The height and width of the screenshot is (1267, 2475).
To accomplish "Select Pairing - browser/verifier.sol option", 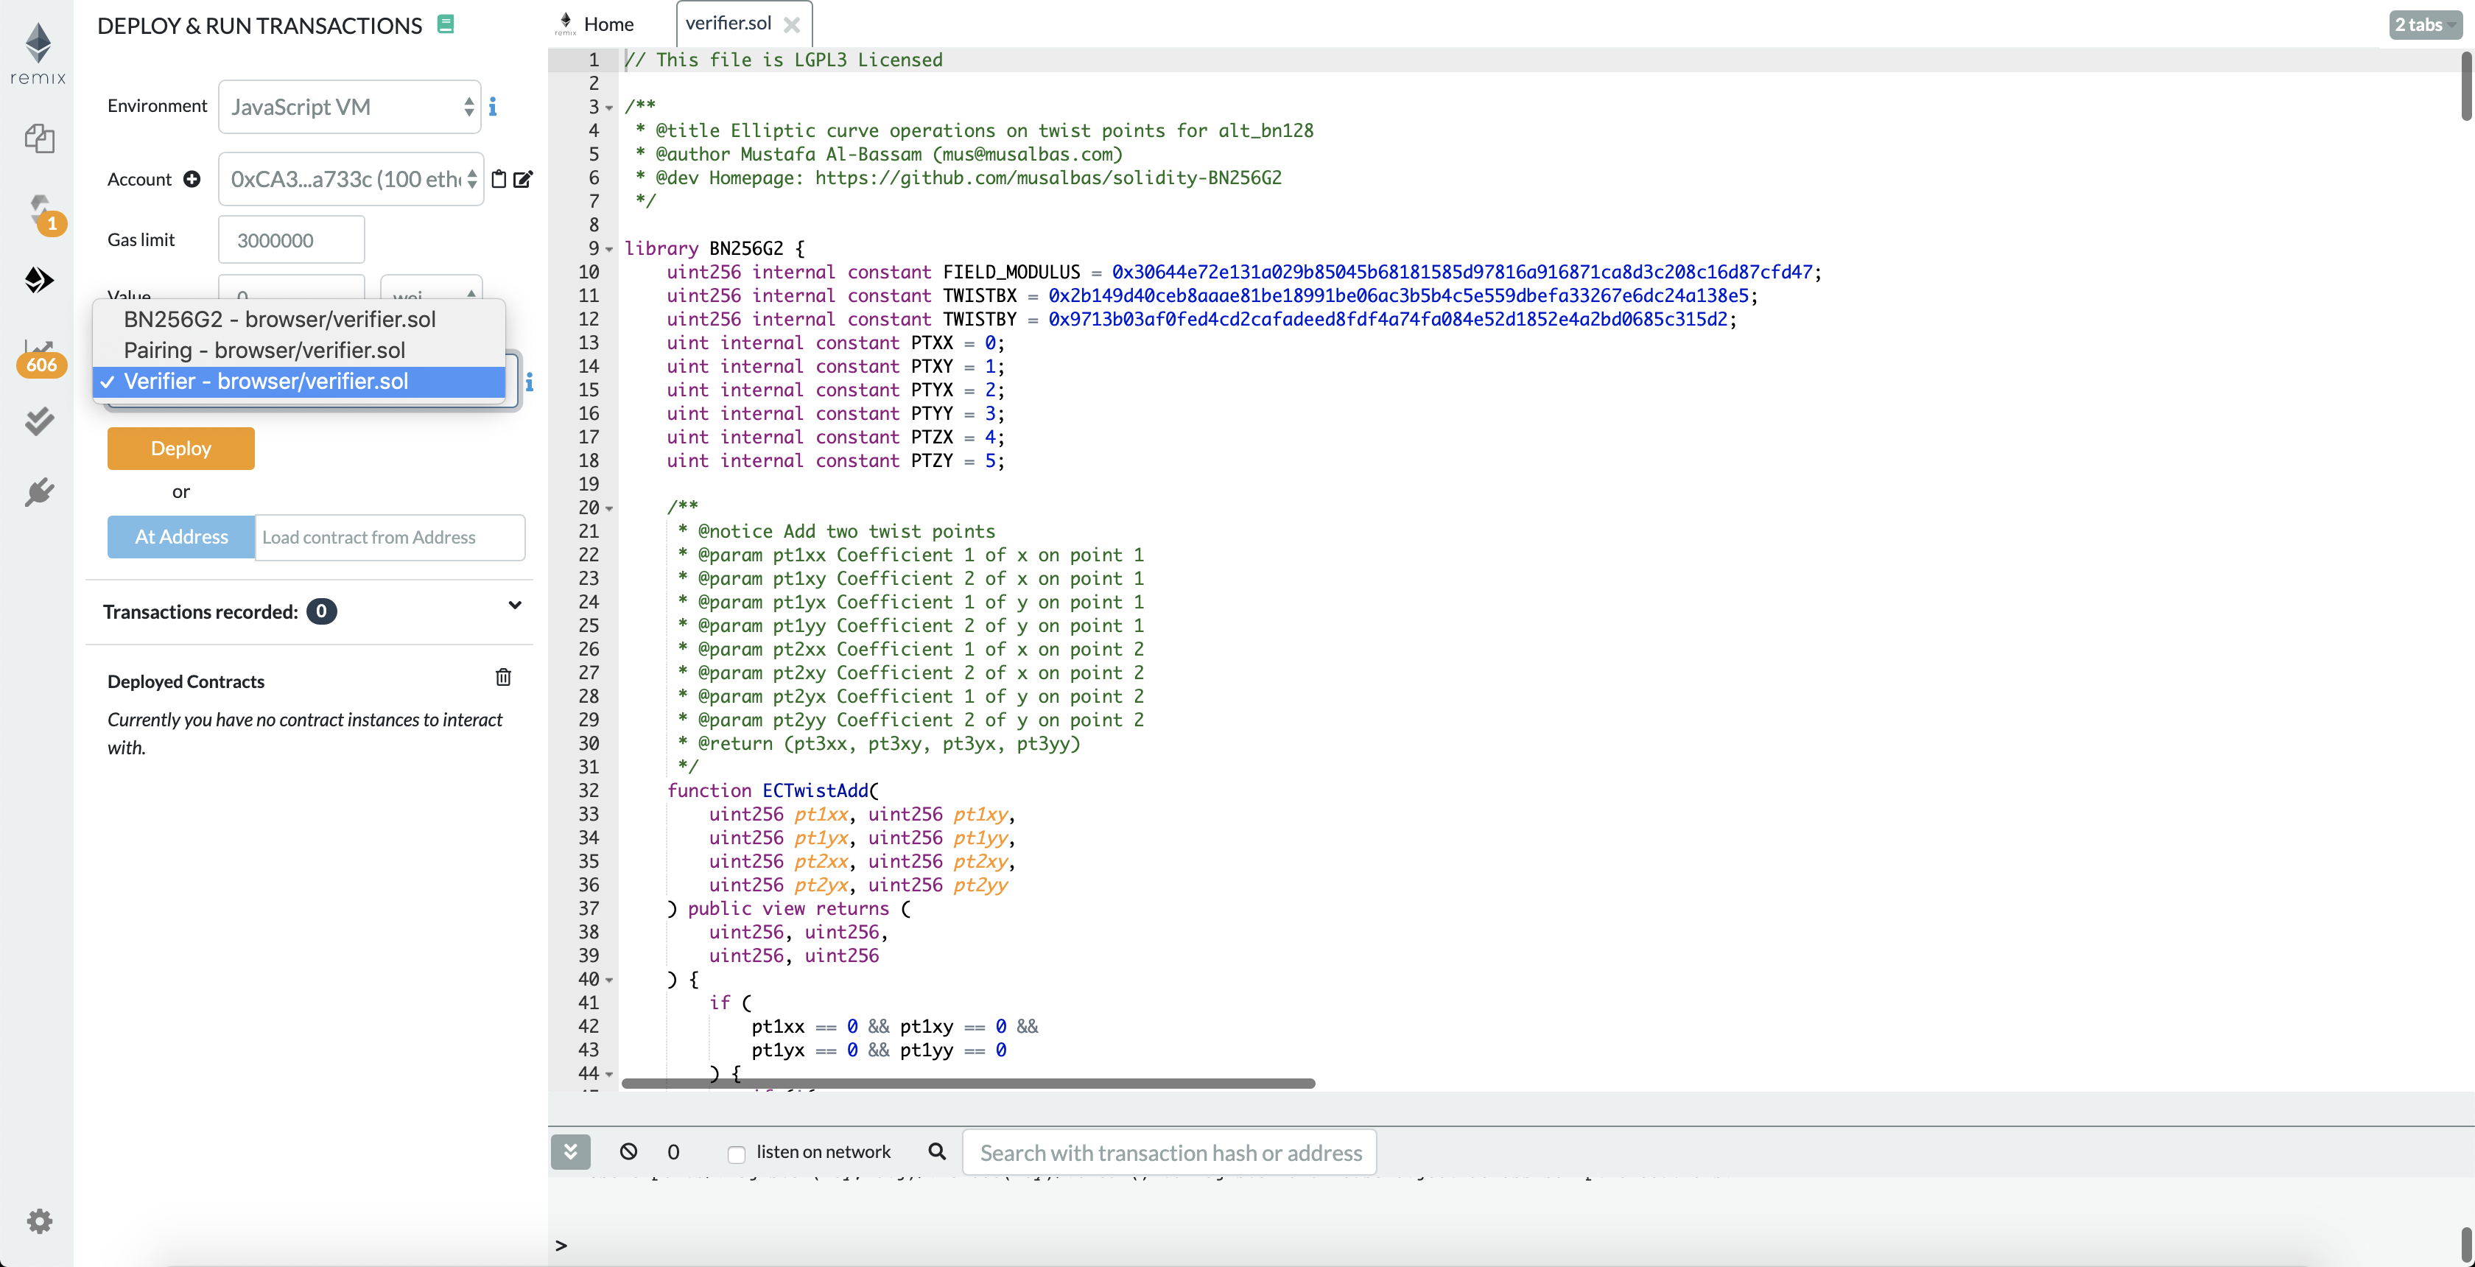I will click(x=264, y=351).
